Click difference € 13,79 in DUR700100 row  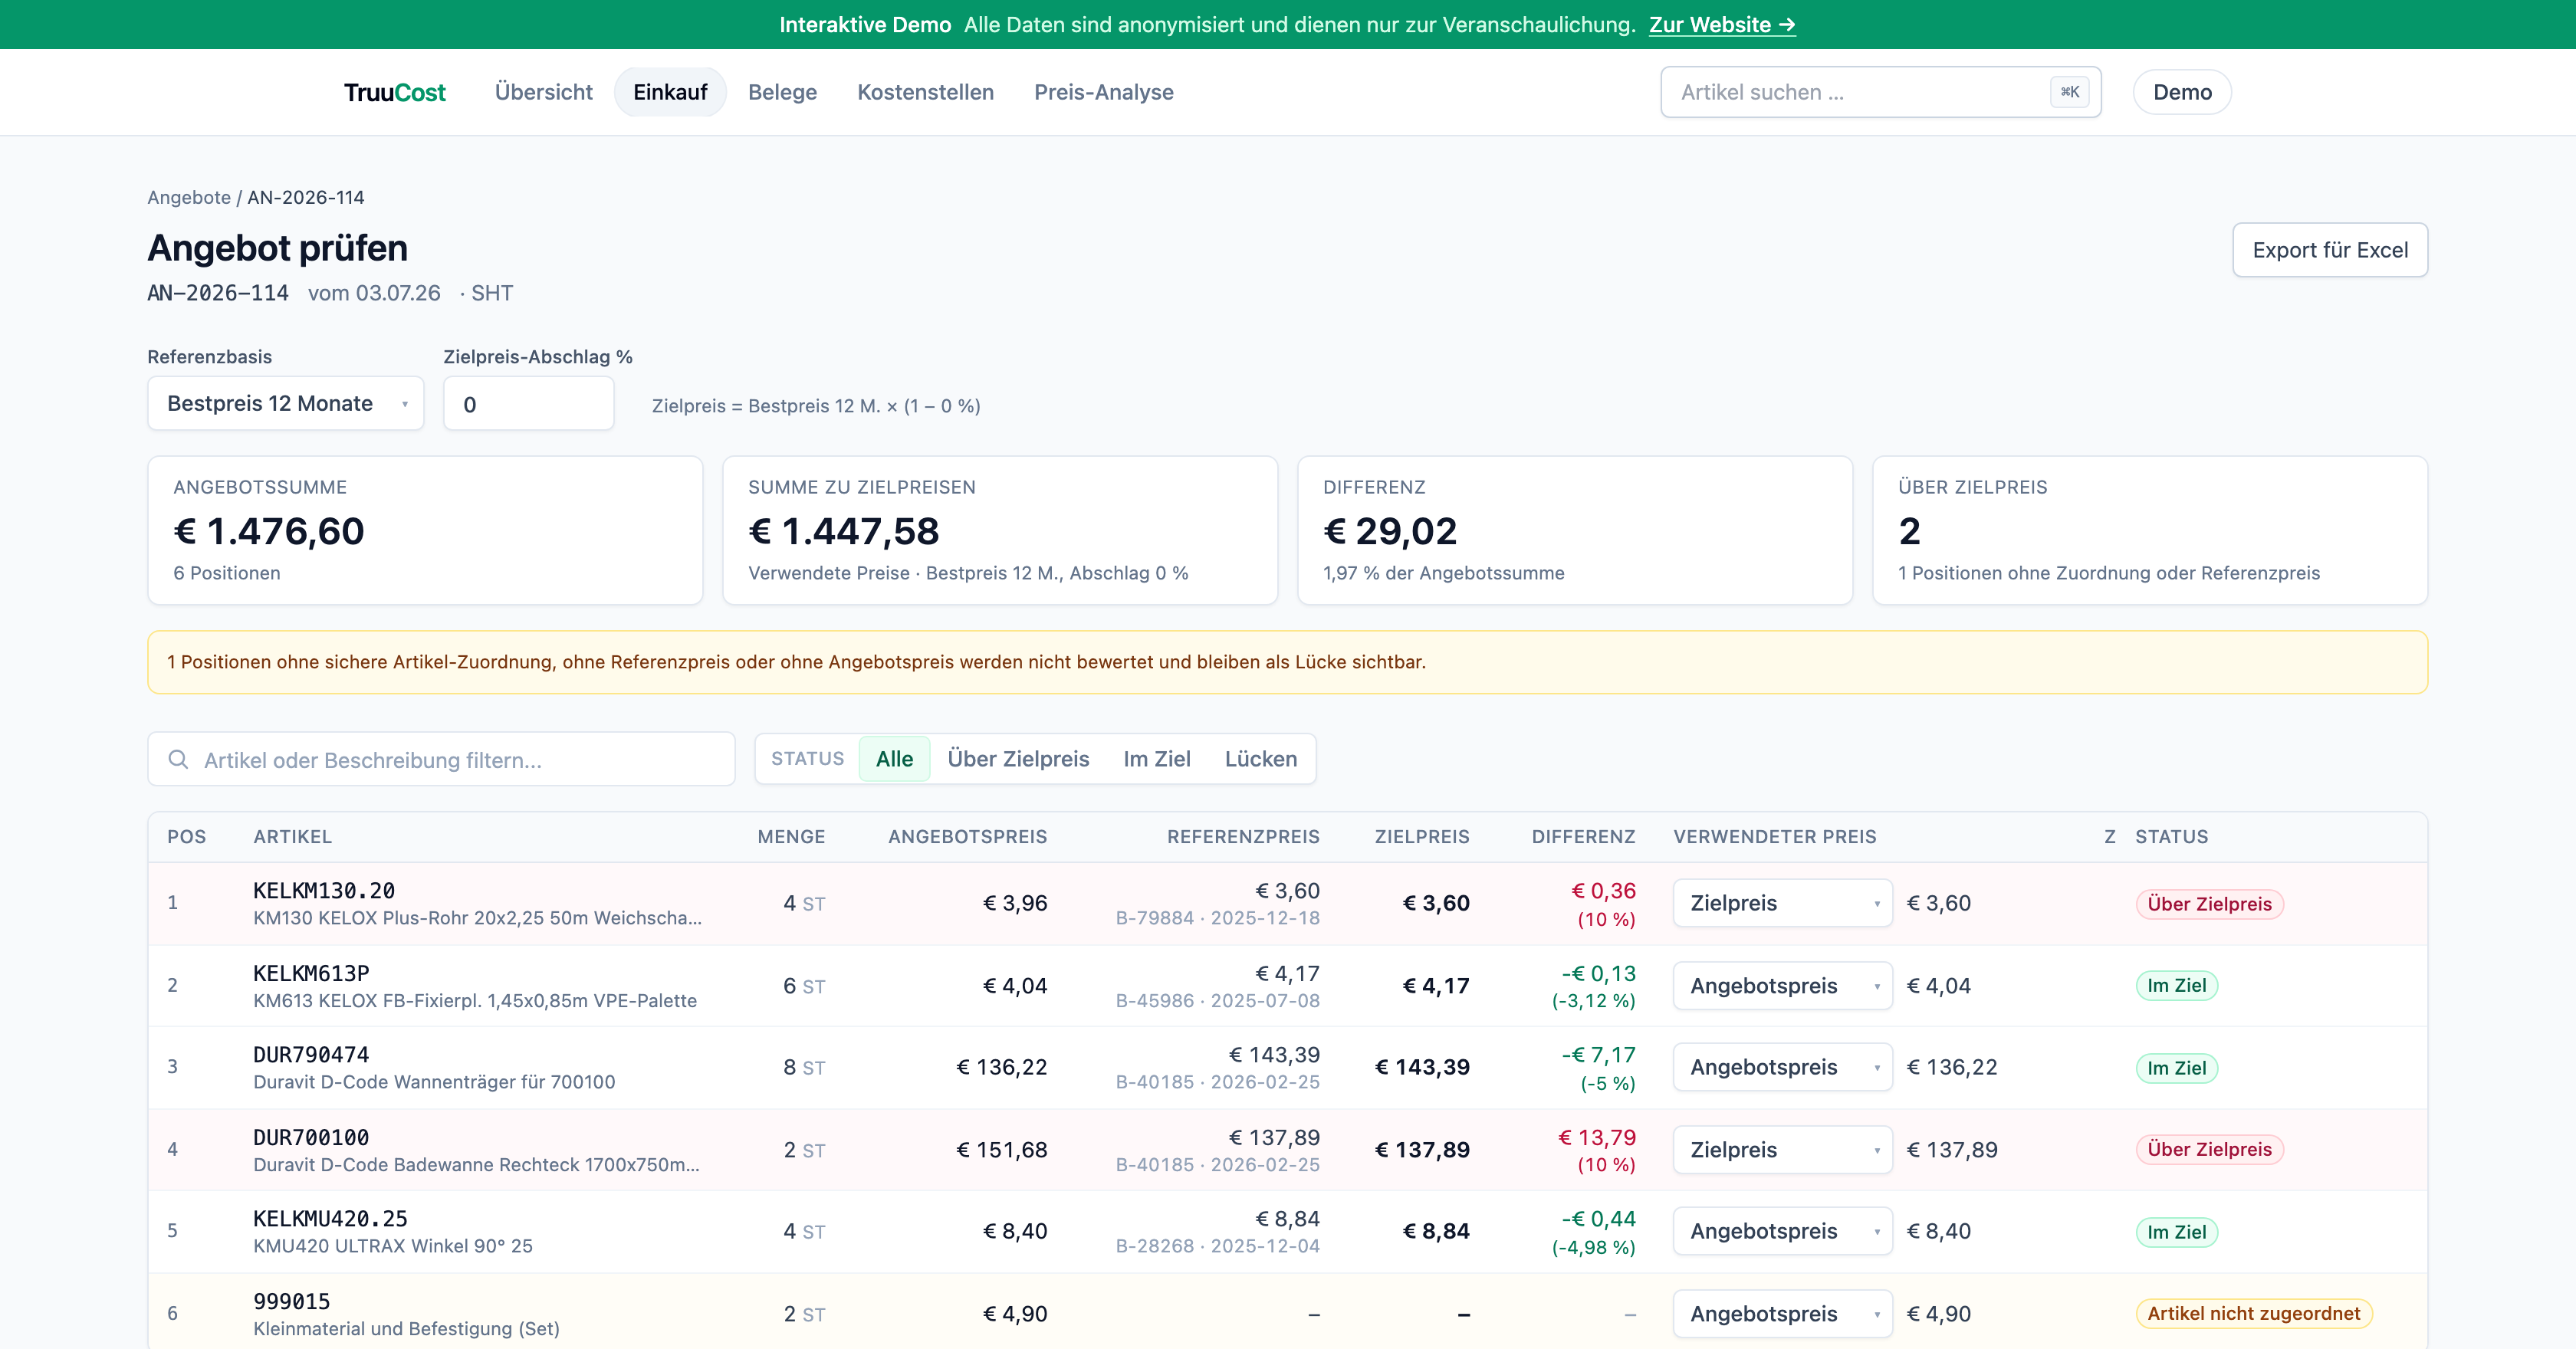click(x=1596, y=1137)
